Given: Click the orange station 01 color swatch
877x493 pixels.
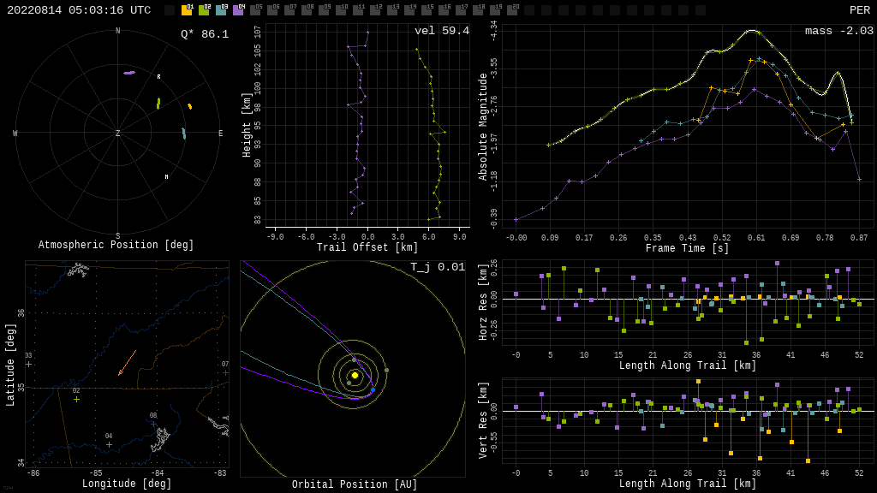Looking at the screenshot, I should tap(187, 10).
